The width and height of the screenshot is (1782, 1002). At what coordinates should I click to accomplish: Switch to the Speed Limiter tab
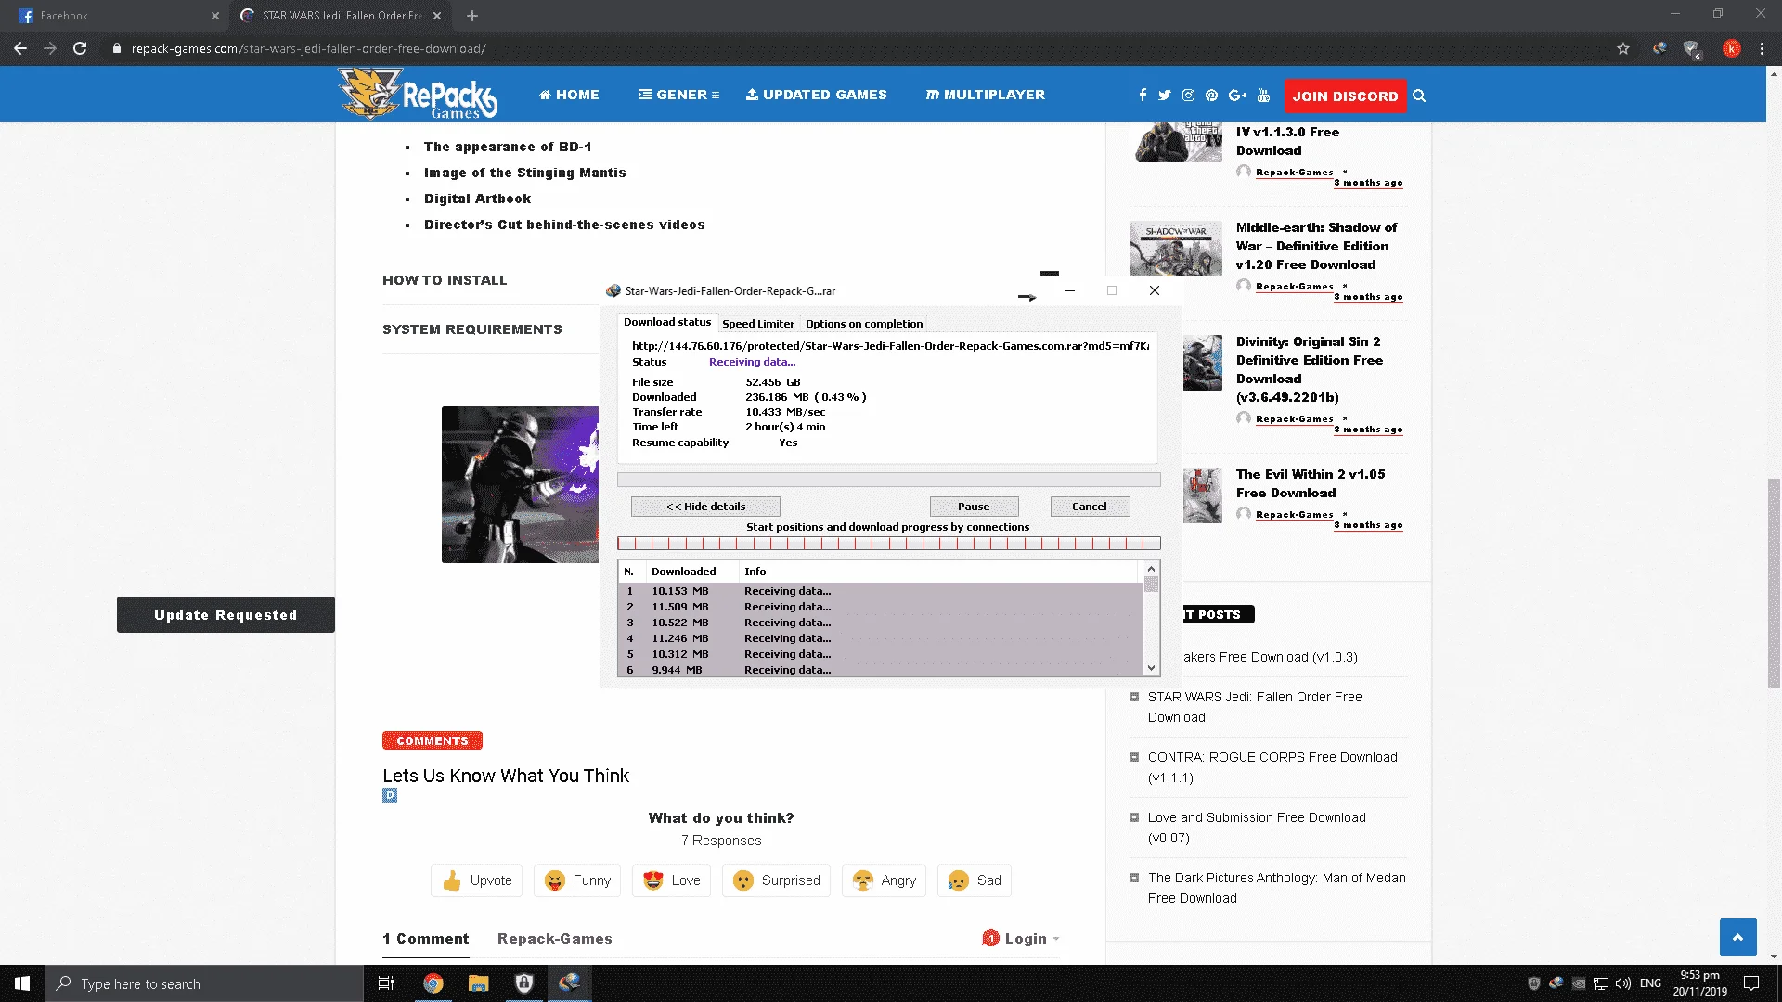(758, 324)
